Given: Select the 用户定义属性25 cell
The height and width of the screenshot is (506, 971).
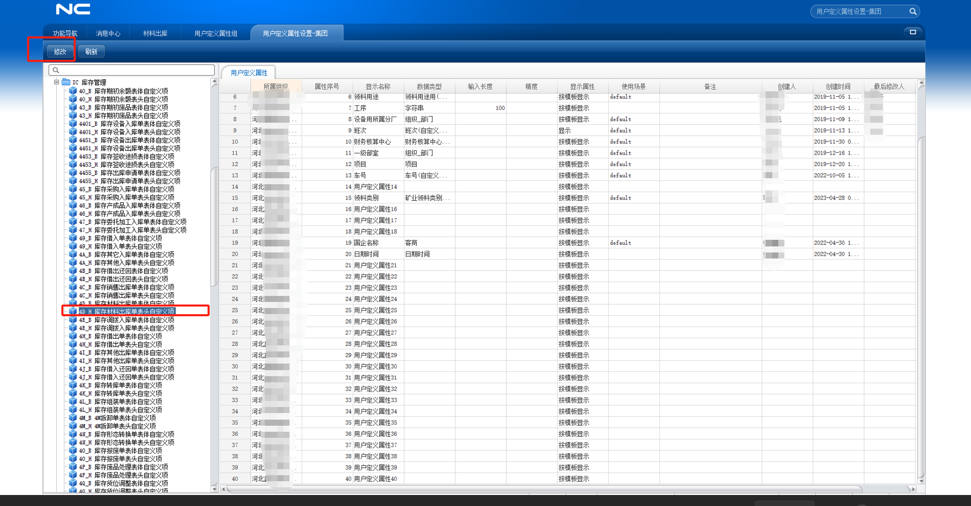Looking at the screenshot, I should [x=378, y=310].
